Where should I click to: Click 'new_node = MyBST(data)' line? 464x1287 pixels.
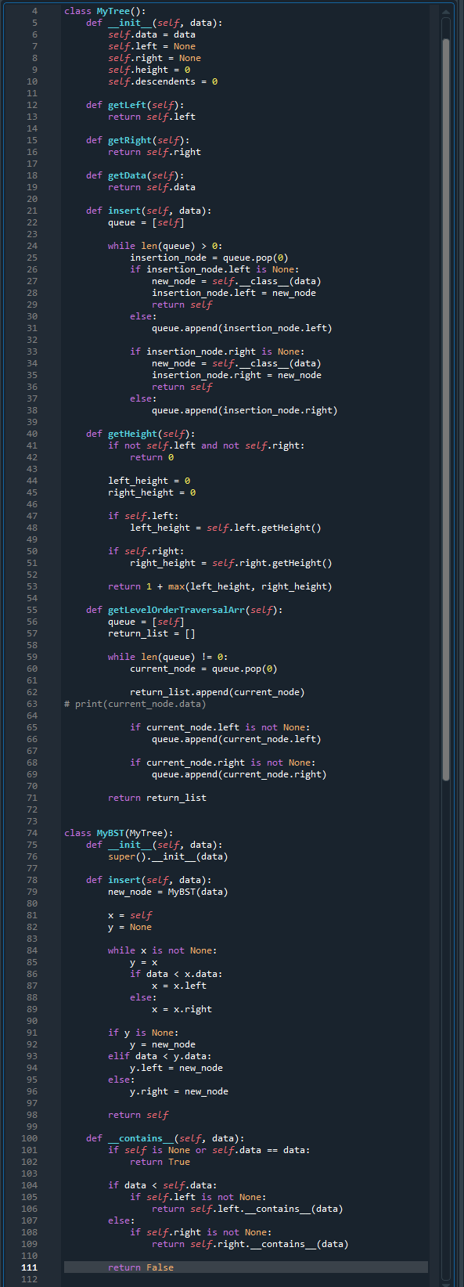click(x=168, y=892)
